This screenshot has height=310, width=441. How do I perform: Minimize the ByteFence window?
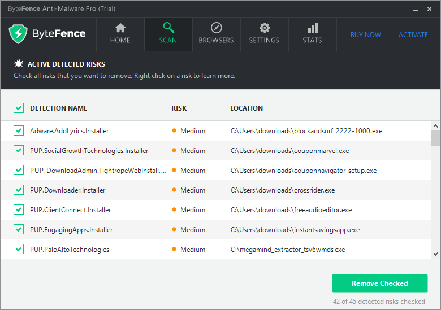(416, 10)
